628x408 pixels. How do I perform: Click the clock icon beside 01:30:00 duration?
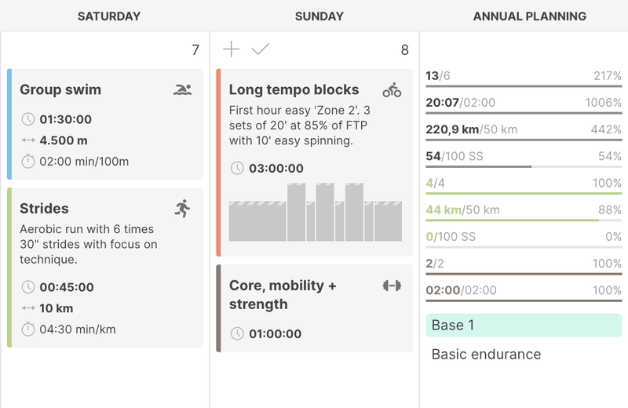(28, 119)
